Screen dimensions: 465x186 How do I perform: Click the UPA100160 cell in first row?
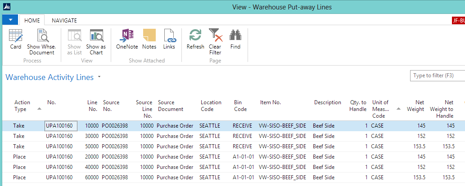tap(61, 126)
